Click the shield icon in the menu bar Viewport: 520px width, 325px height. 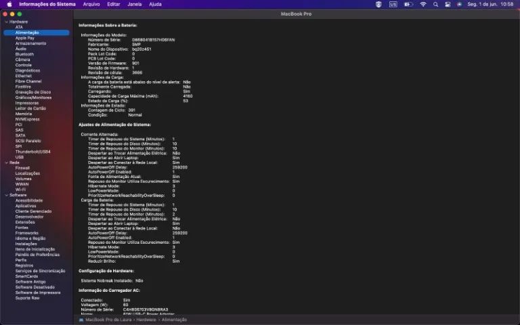tap(378, 4)
